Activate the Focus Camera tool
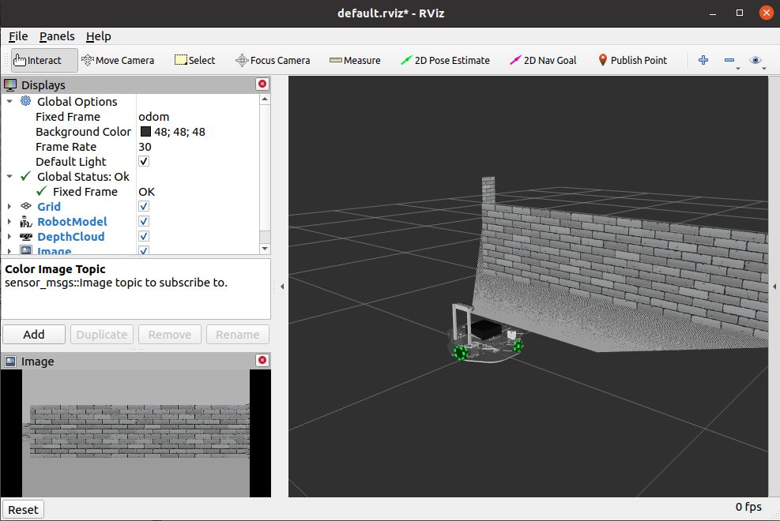The image size is (780, 521). click(273, 60)
